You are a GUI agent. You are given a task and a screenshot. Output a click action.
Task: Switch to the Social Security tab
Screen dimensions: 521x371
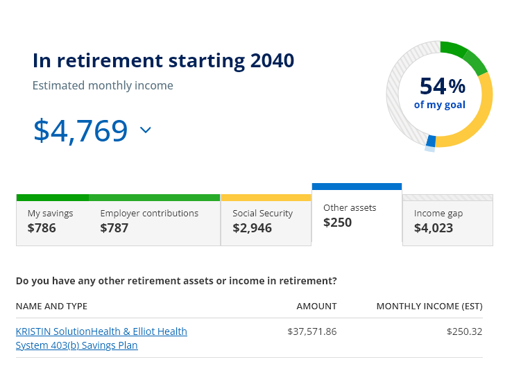point(266,220)
